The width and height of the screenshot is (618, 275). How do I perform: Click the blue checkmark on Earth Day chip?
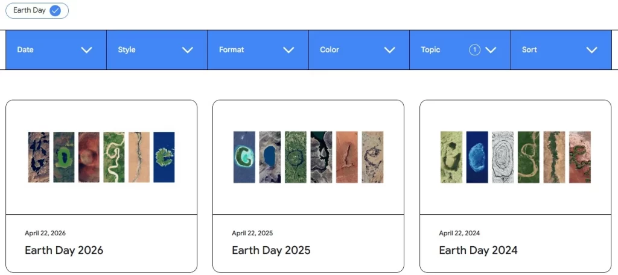tap(55, 11)
